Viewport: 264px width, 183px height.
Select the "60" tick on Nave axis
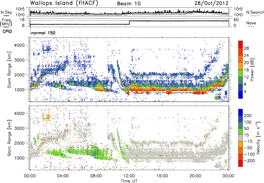coord(236,20)
